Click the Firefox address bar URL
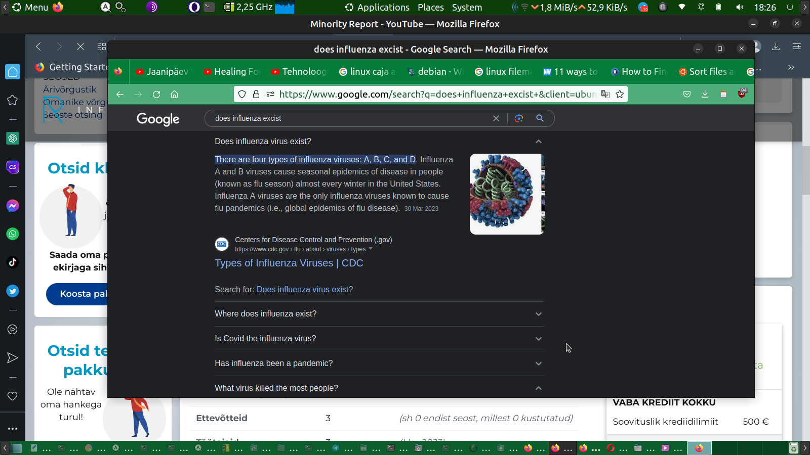The height and width of the screenshot is (455, 810). (x=437, y=94)
